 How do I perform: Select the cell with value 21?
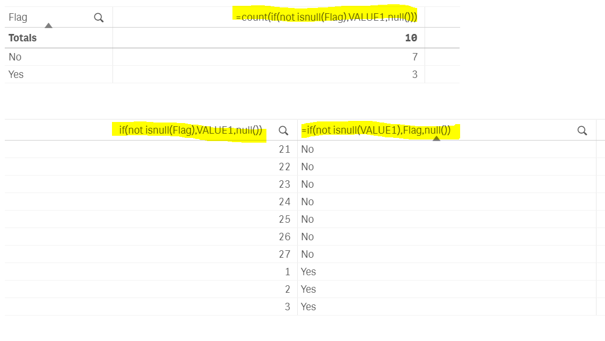point(284,149)
